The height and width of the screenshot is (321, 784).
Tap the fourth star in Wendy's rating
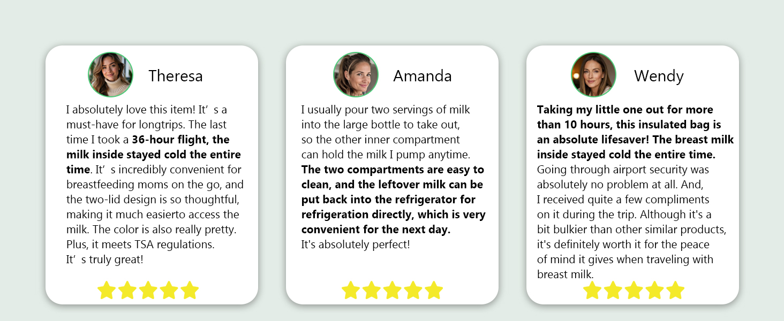[x=654, y=290]
